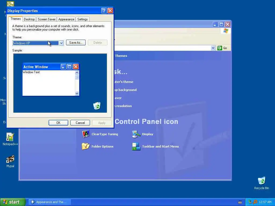
Task: Expand the Theme dropdown arrow
Action: [61, 43]
